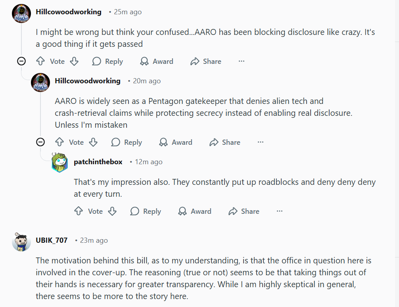The image size is (399, 307).
Task: Open more options on the top comment
Action: [242, 61]
